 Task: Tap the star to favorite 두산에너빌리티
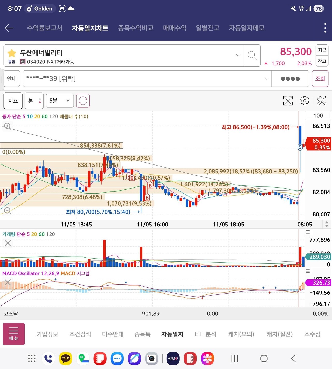[x=11, y=53]
